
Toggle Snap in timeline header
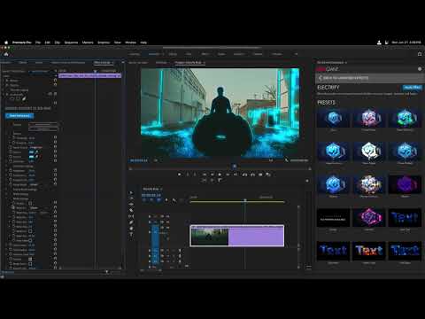(x=151, y=200)
